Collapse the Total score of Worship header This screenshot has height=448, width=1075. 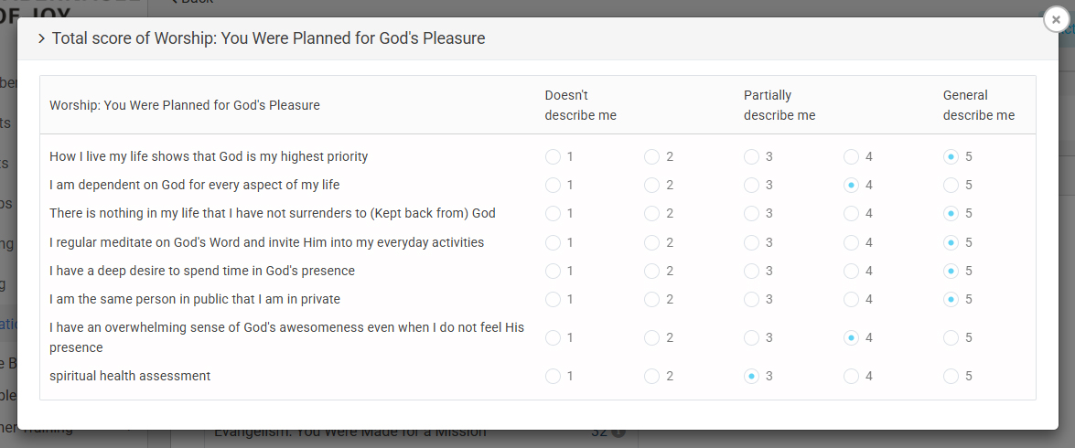point(42,38)
